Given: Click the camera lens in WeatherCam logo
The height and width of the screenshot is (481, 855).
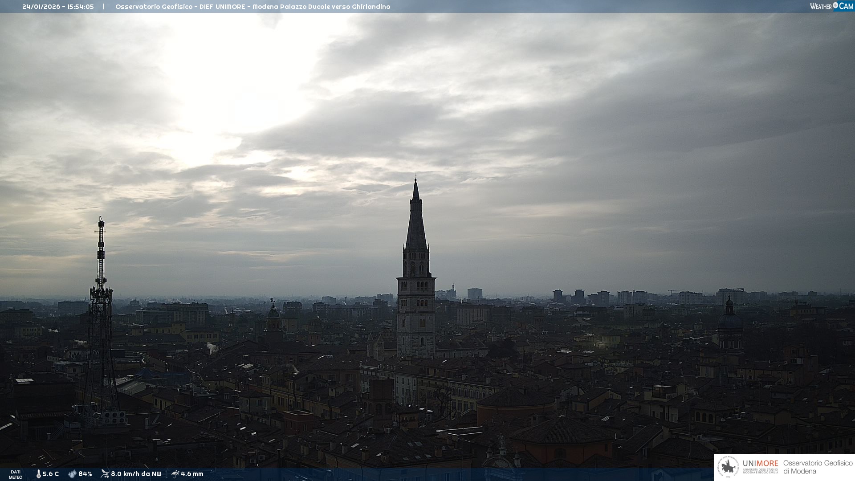Looking at the screenshot, I should tap(835, 5).
